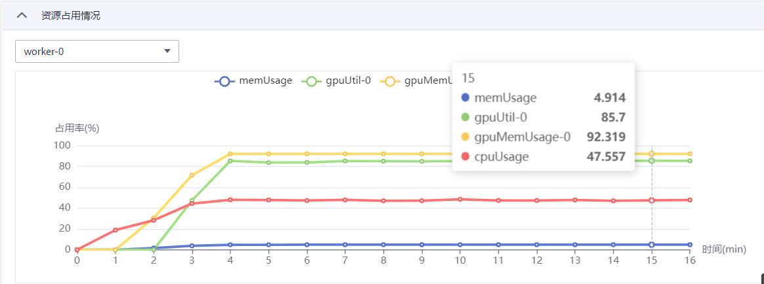764x284 pixels.
Task: Click green gpuUtil-0 point at minute 7
Action: coord(345,160)
